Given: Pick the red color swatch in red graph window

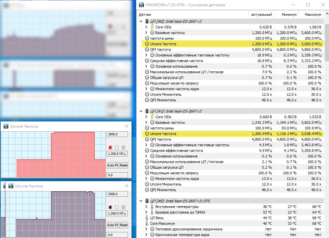Looking at the screenshot, I should click(110, 148).
